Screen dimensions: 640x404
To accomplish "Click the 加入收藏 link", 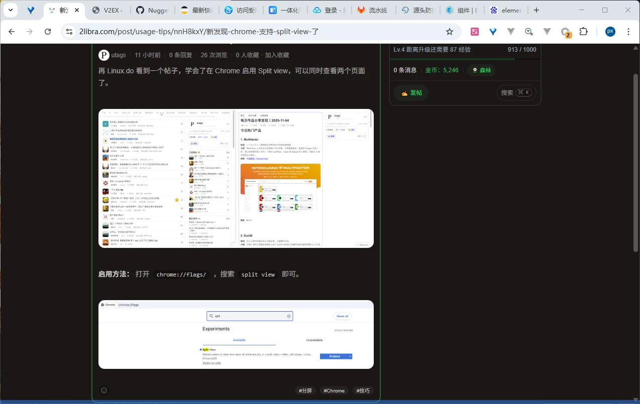I will coord(277,55).
